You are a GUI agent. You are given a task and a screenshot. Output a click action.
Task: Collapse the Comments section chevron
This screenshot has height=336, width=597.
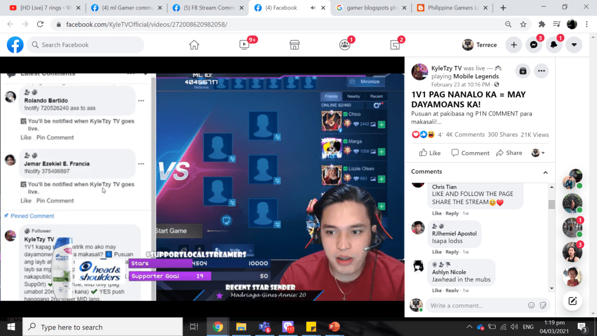tap(545, 172)
